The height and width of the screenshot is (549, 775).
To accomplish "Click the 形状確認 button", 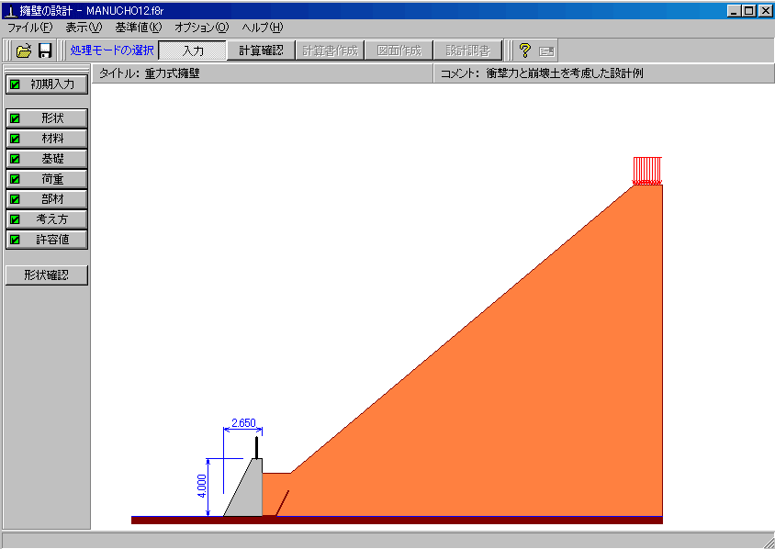I will (x=47, y=275).
